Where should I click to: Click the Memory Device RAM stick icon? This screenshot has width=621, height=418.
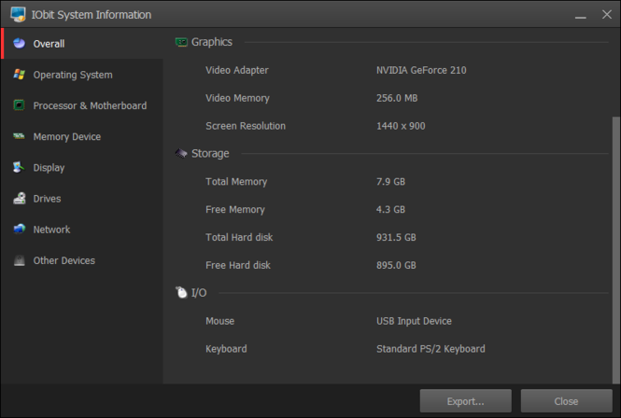coord(19,136)
